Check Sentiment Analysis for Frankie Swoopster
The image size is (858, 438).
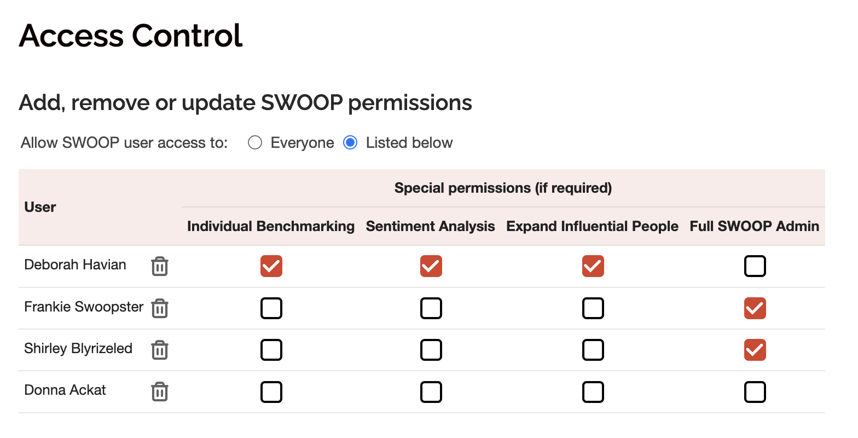(431, 308)
